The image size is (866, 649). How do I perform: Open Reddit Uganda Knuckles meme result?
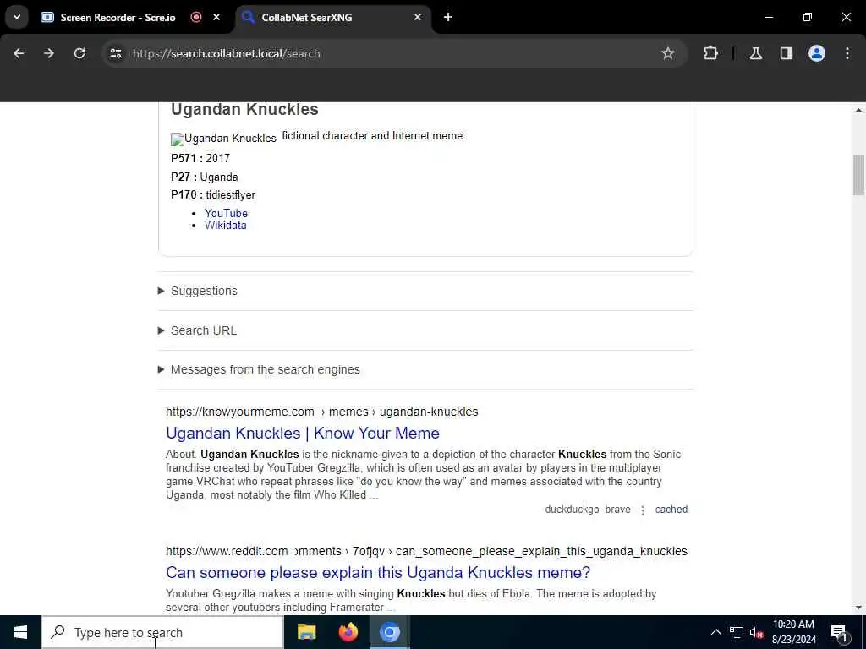click(x=378, y=573)
